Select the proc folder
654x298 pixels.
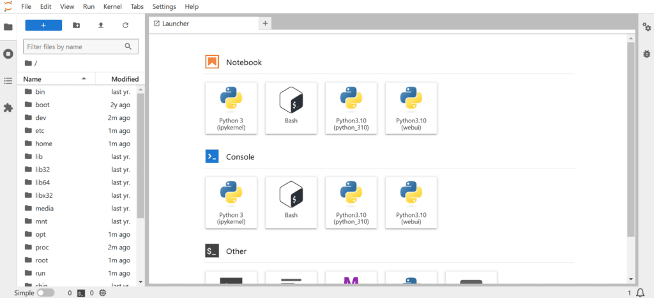[x=77, y=247]
